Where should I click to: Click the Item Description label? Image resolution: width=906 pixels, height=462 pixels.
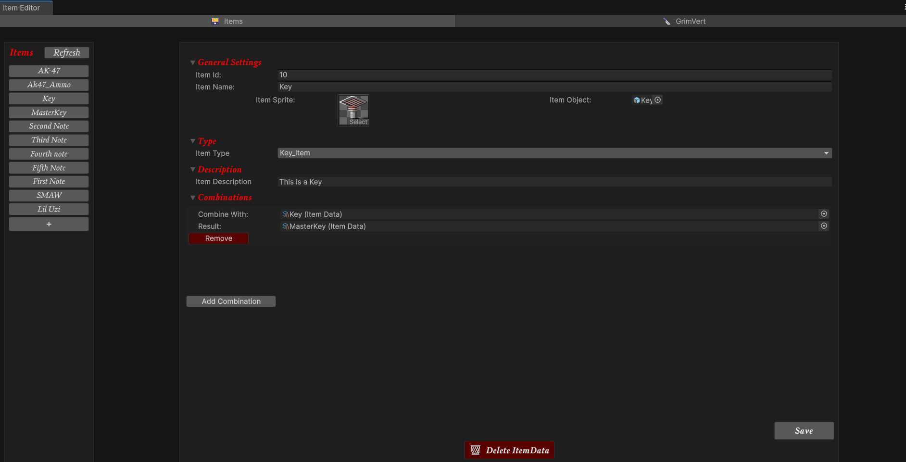click(224, 182)
